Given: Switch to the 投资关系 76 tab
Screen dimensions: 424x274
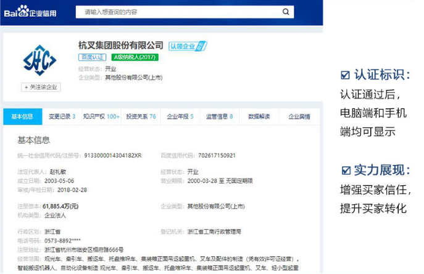Looking at the screenshot, I should [x=141, y=116].
